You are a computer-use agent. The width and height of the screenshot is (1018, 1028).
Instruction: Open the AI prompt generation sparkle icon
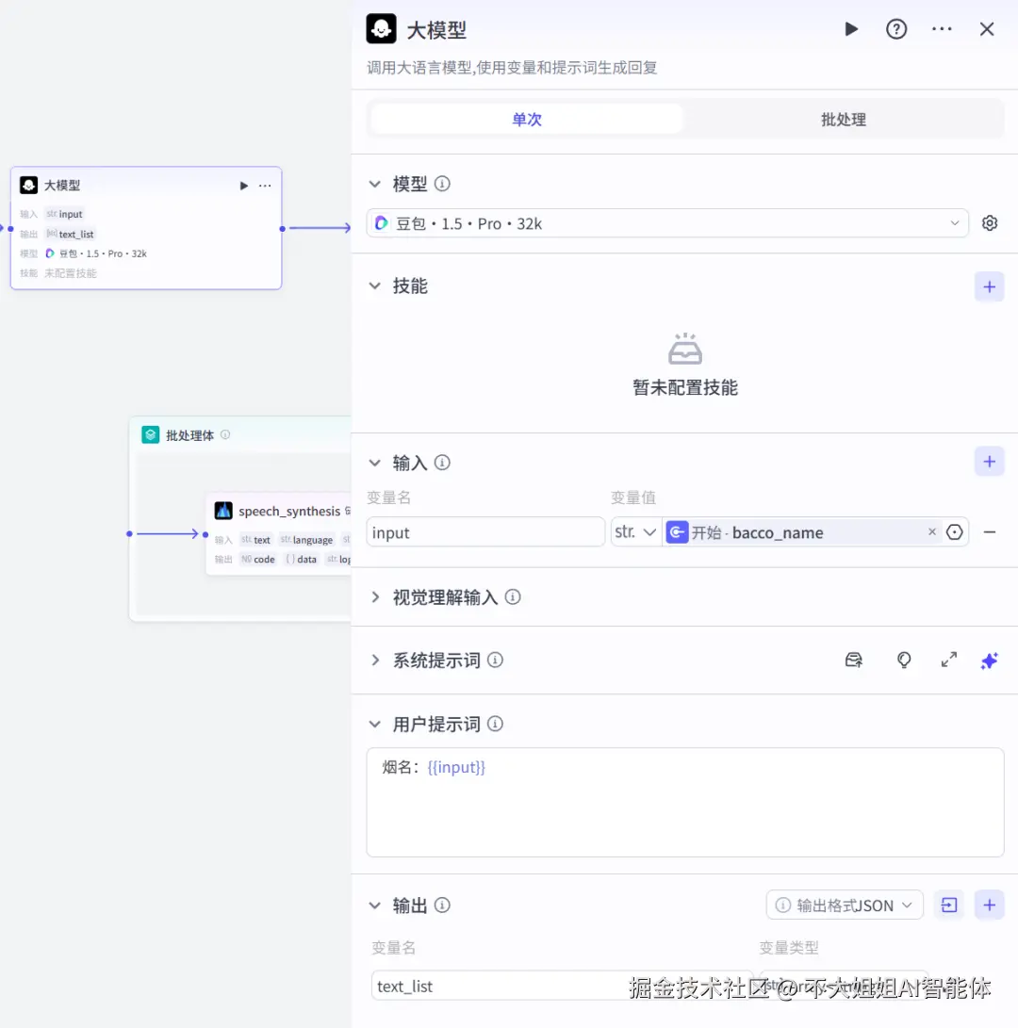[989, 660]
